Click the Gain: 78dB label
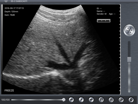The image size is (138, 104). (10, 15)
